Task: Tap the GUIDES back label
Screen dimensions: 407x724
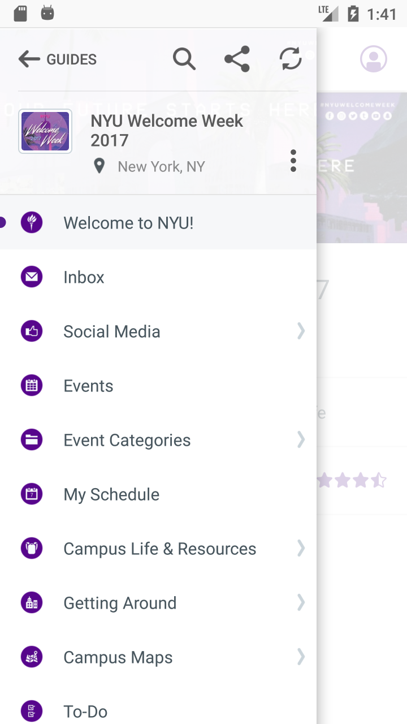Action: coord(71,59)
